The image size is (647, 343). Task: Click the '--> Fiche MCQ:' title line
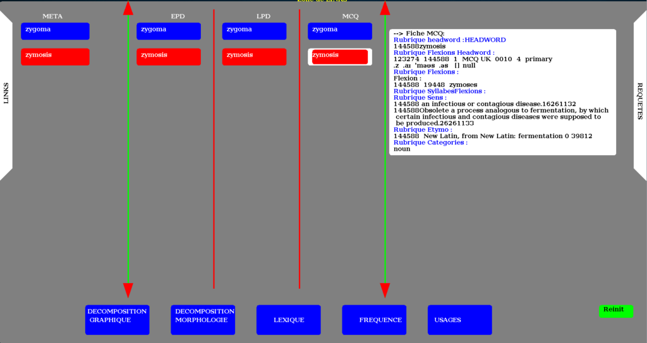419,34
